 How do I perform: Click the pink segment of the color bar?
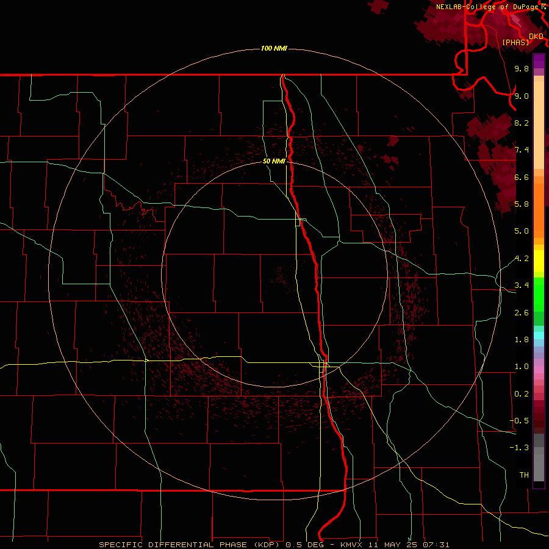tap(539, 370)
